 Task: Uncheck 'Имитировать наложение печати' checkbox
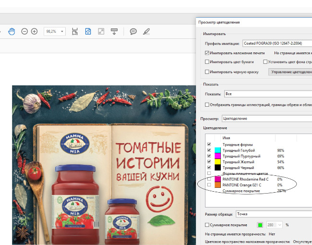pyautogui.click(x=207, y=52)
